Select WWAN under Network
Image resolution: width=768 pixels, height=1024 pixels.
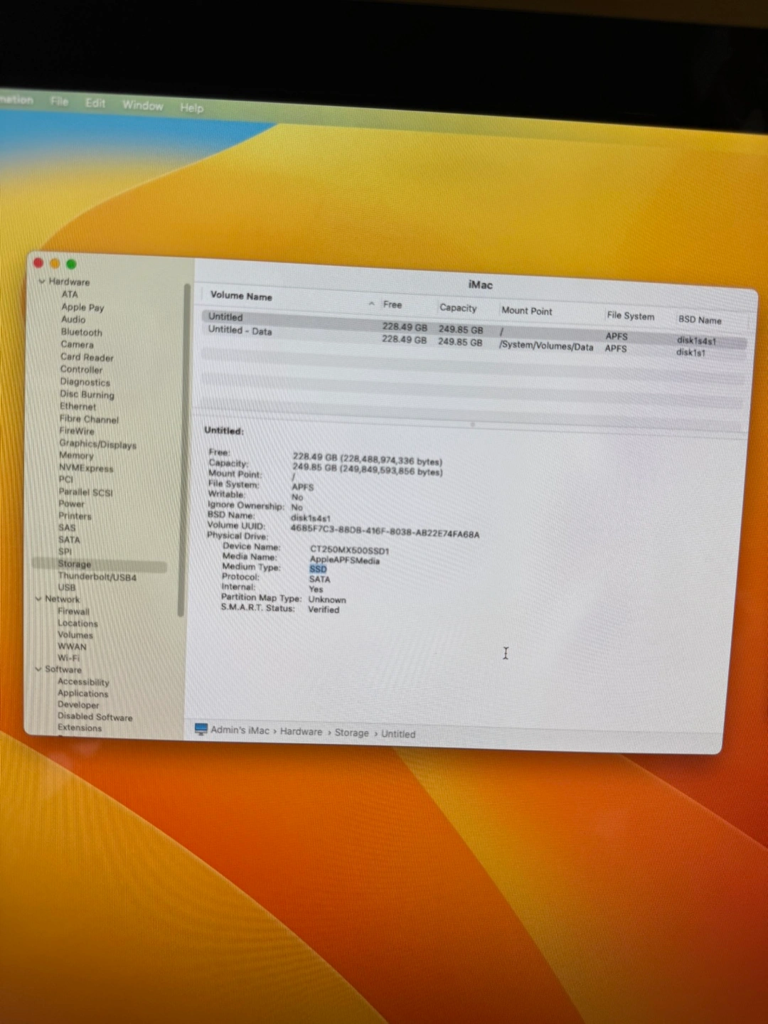[x=72, y=646]
